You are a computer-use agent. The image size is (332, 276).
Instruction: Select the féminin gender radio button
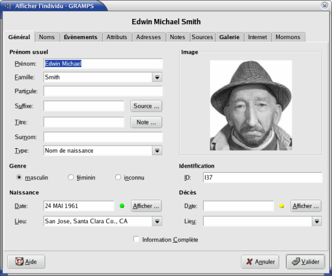(71, 177)
